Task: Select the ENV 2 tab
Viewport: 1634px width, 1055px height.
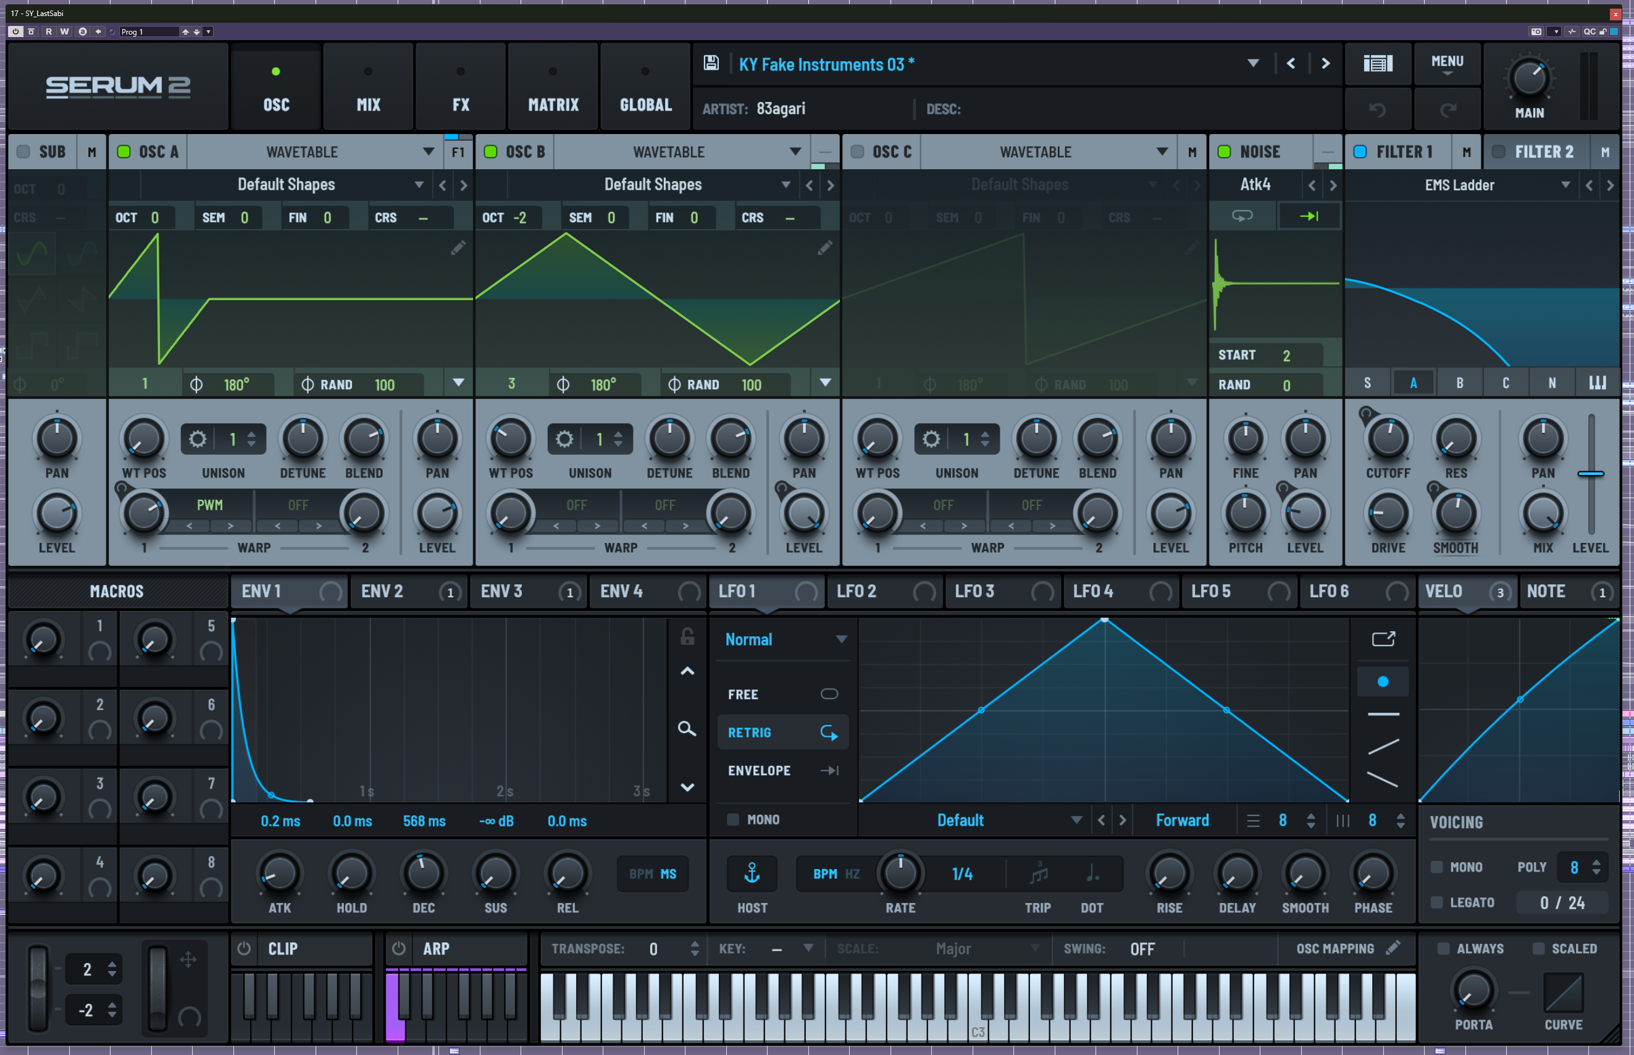Action: (x=409, y=592)
